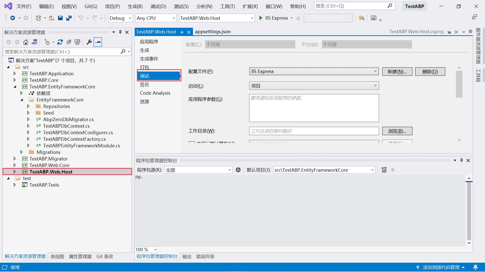
Task: Click the Pending Changes Filter clock icon
Action: [x=47, y=42]
